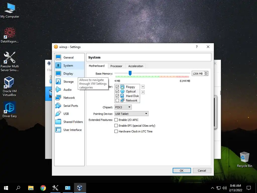The width and height of the screenshot is (257, 193).
Task: Move boot device down with arrow button
Action: (x=143, y=92)
